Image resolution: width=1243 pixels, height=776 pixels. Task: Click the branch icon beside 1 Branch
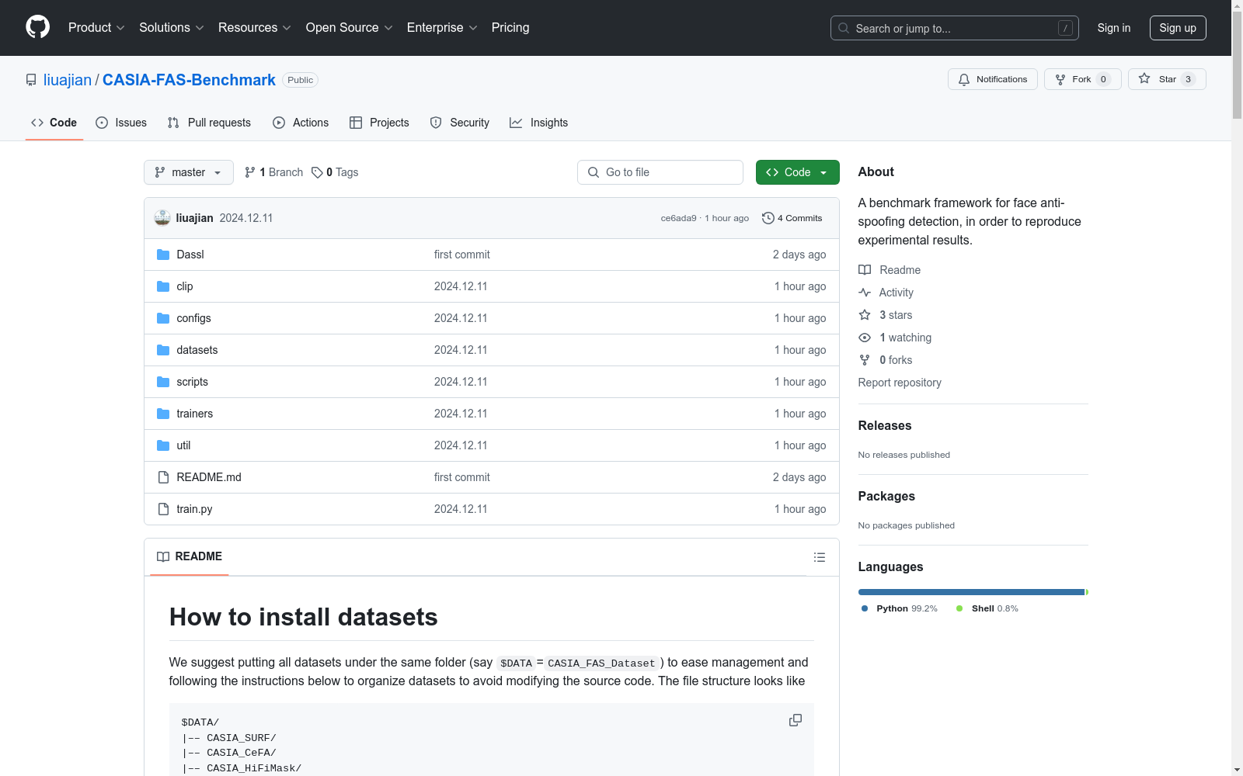tap(250, 172)
